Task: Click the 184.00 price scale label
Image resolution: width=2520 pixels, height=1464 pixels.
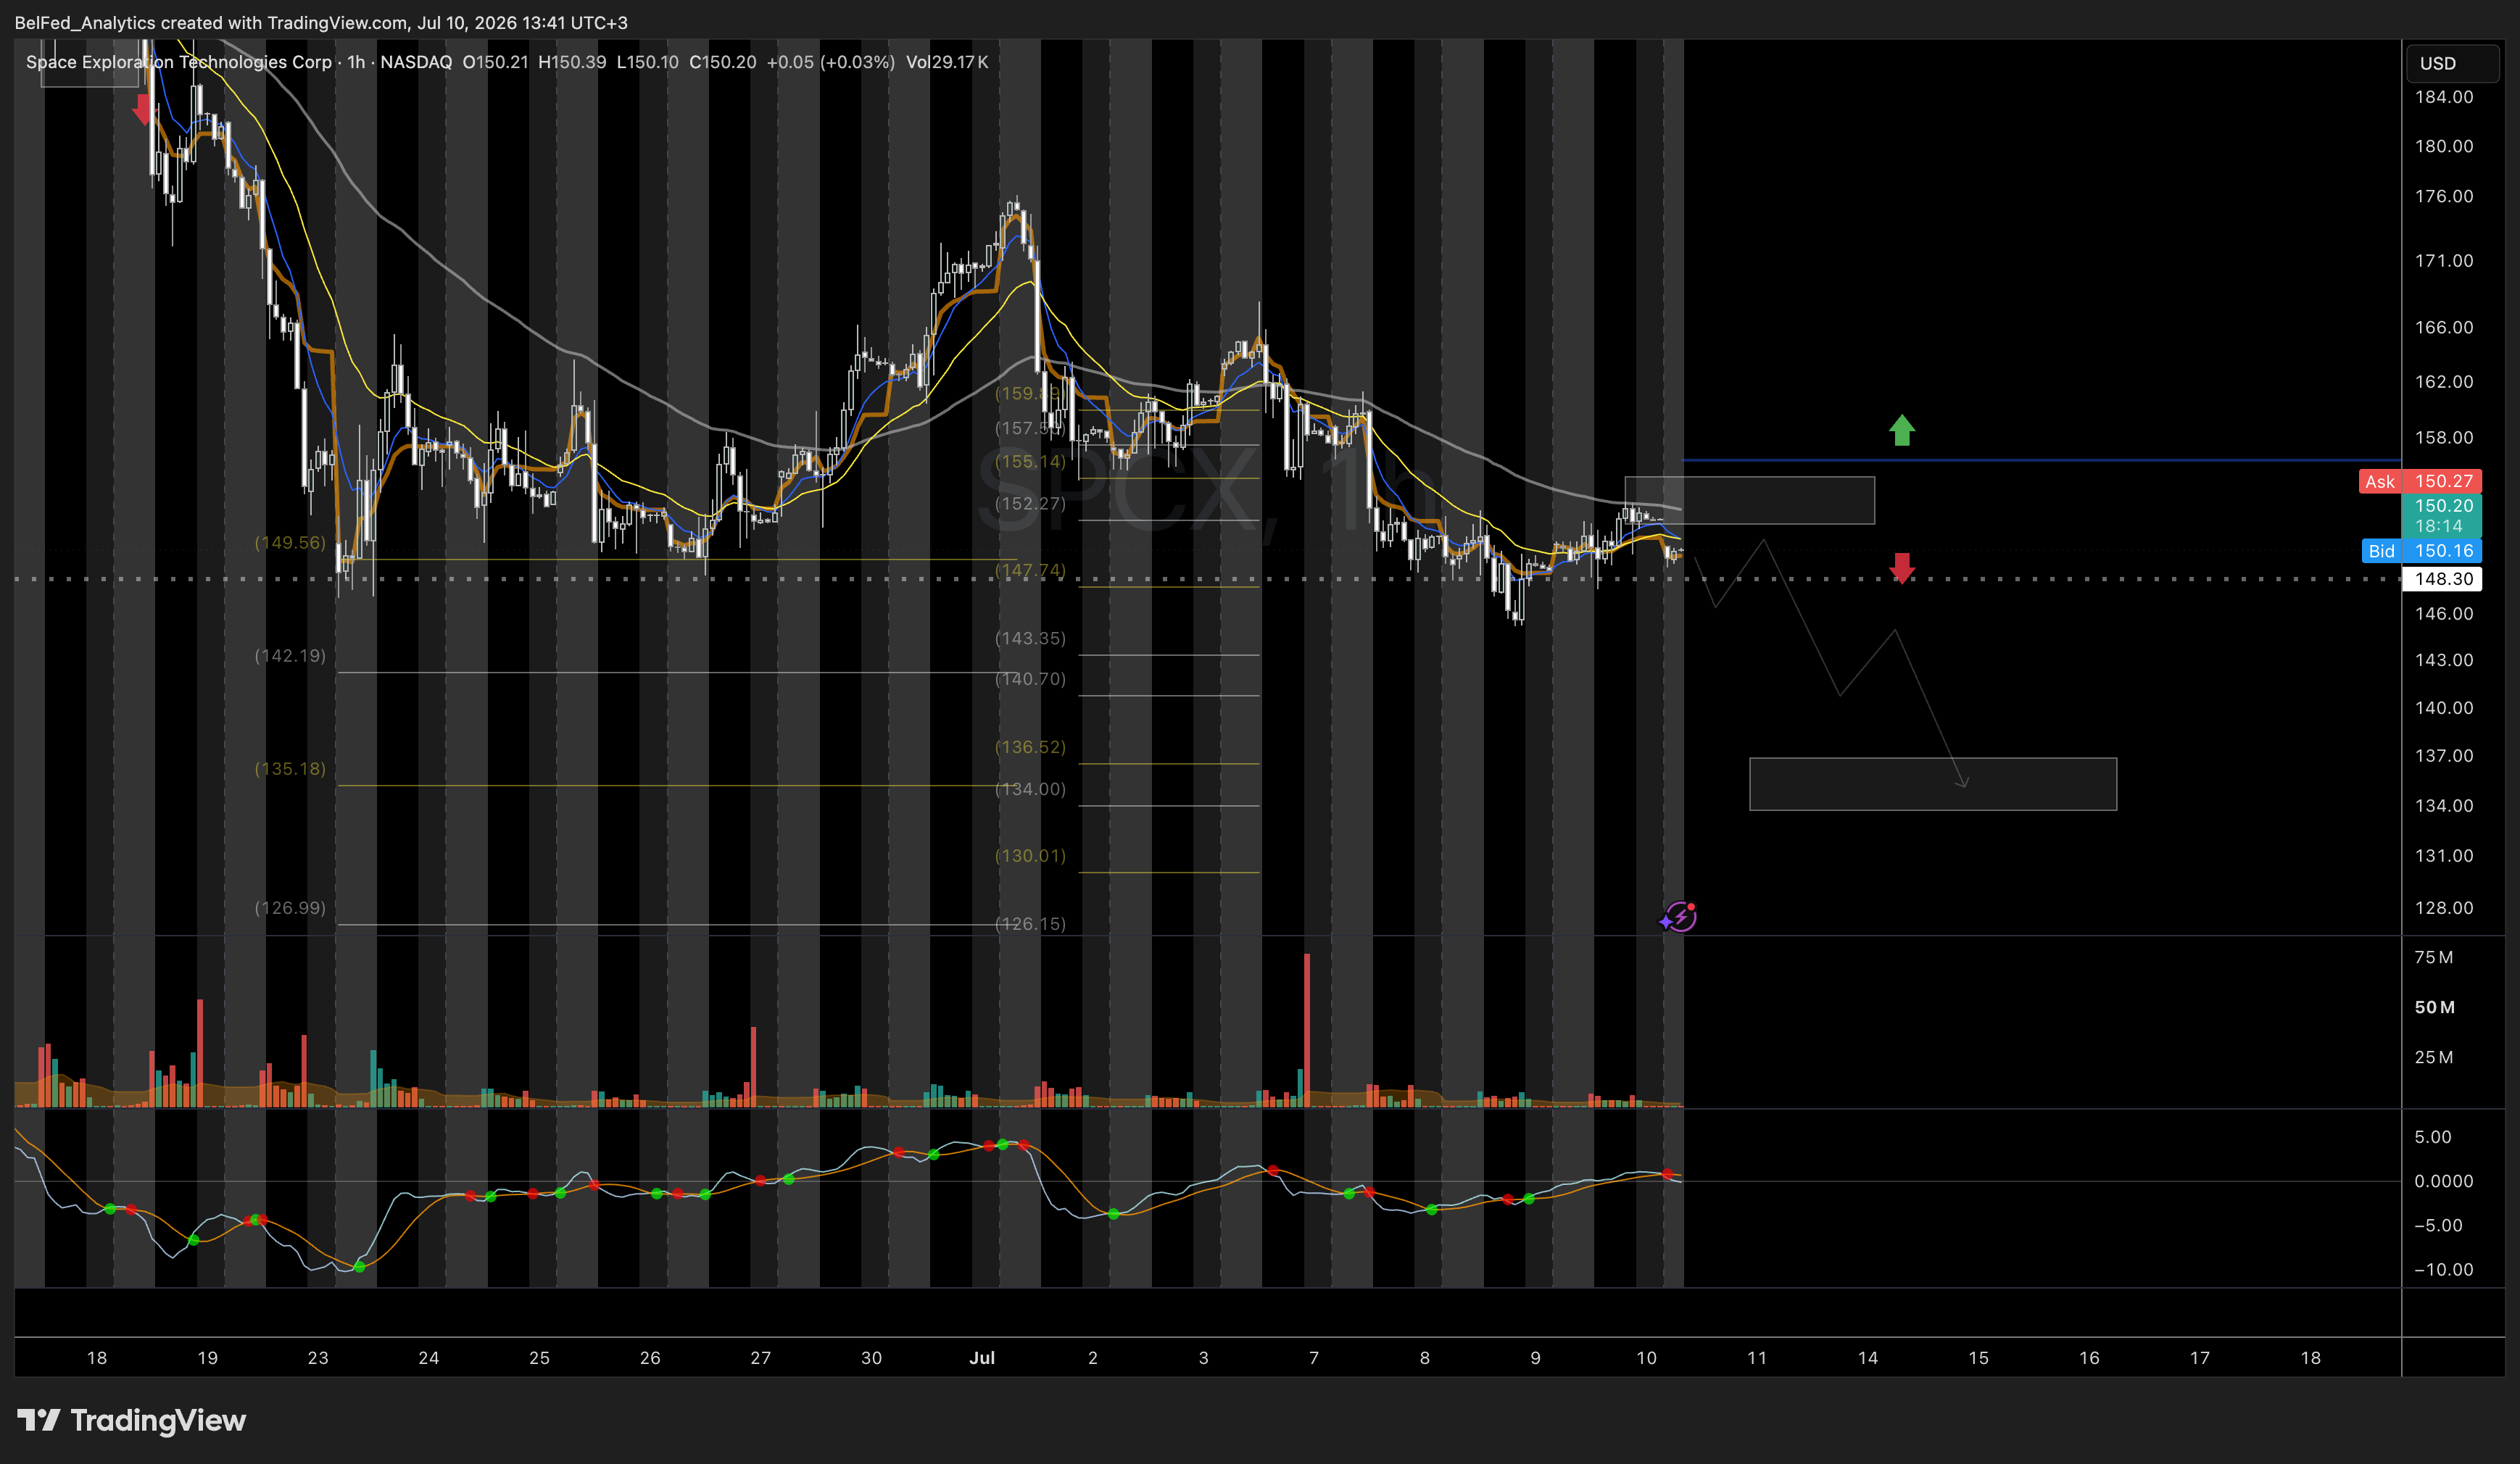Action: (x=2444, y=97)
